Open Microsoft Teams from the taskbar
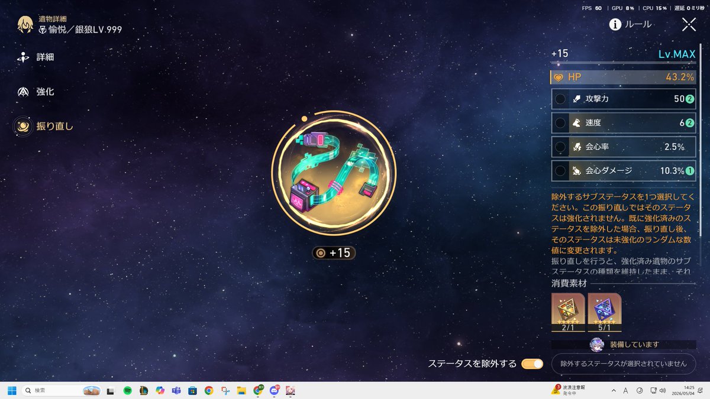 click(176, 390)
